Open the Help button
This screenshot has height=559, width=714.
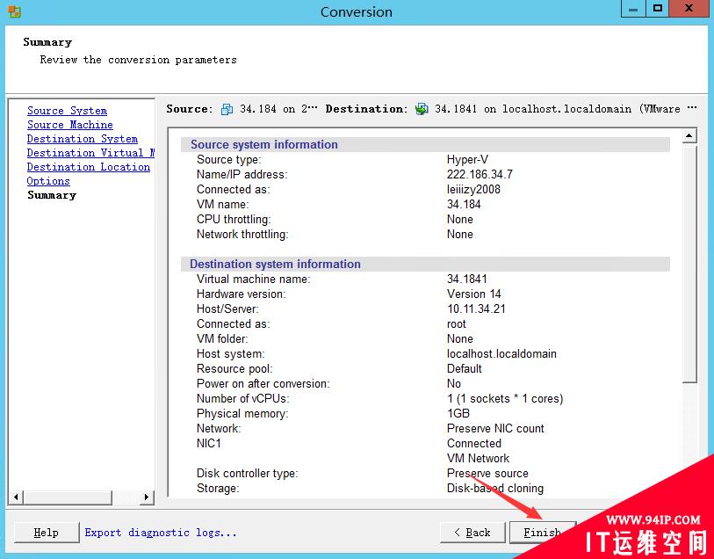click(x=47, y=533)
